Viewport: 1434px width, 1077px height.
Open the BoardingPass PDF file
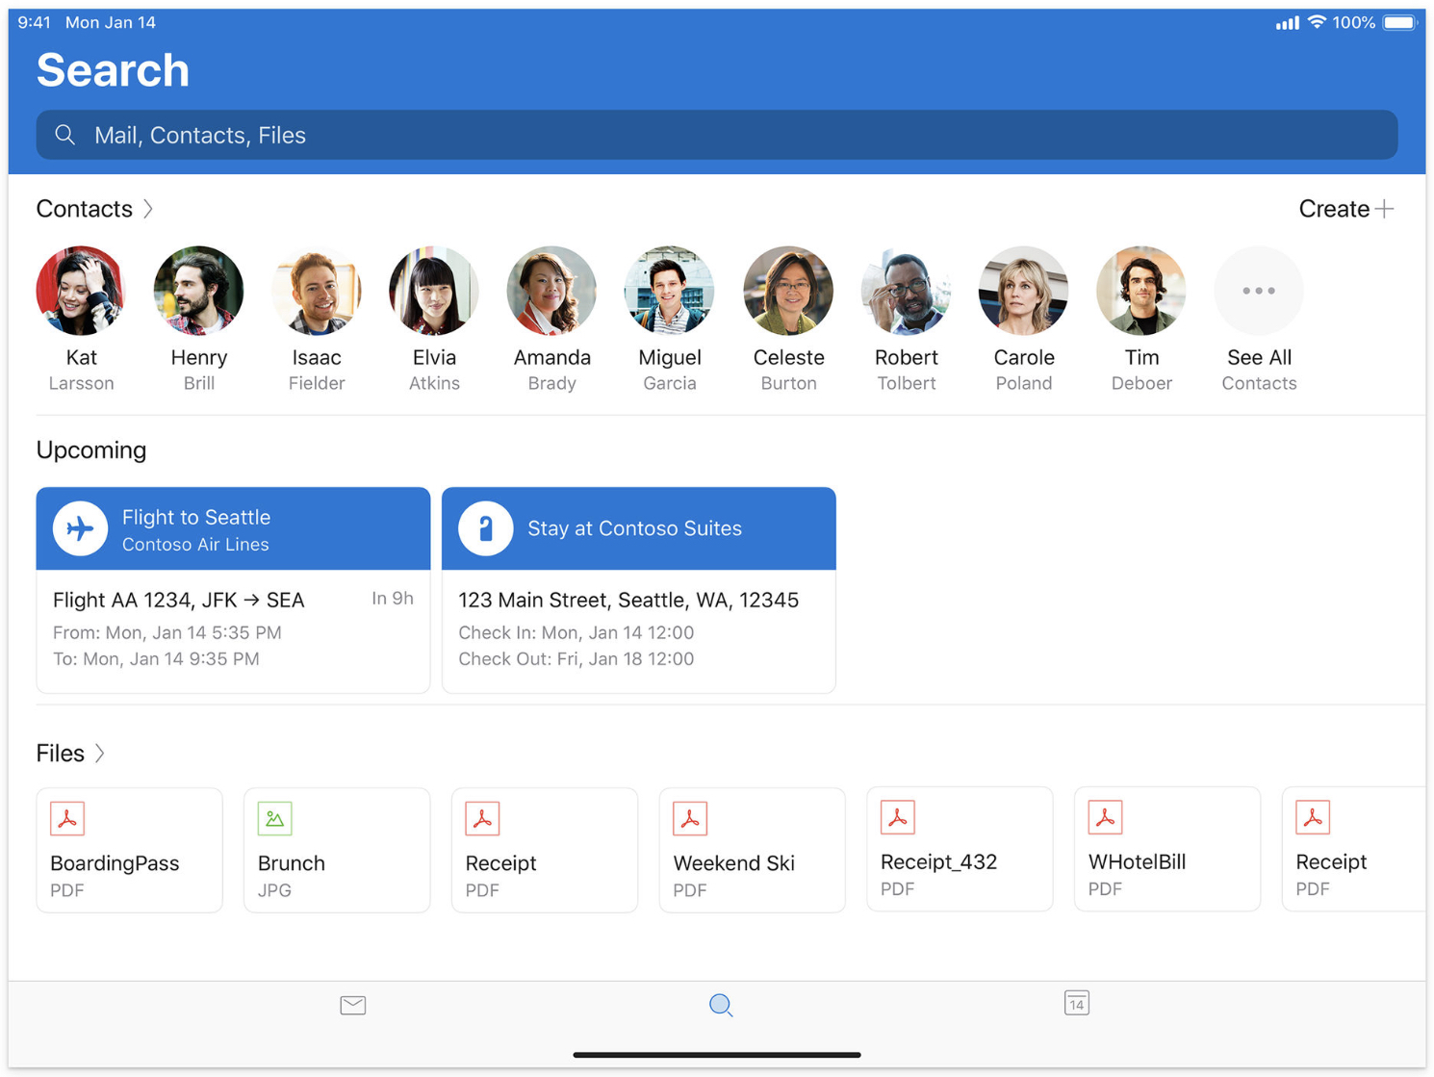129,850
